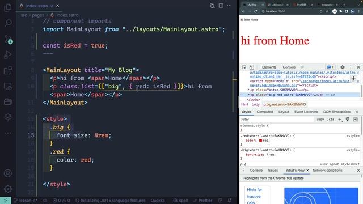Image resolution: width=363 pixels, height=204 pixels.
Task: Click the lesson-4 branch in status bar
Action: 26,200
